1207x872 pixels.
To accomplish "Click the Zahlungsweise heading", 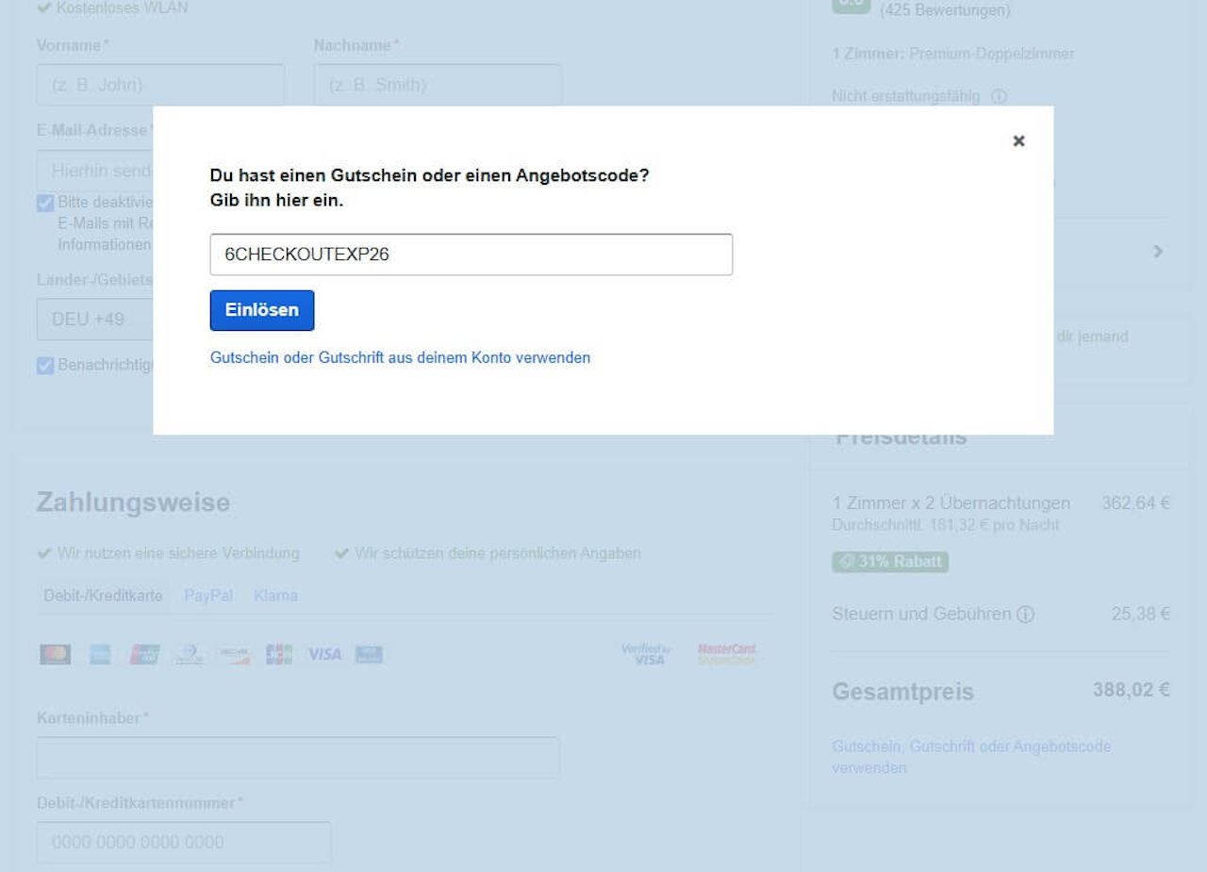I will pos(133,502).
